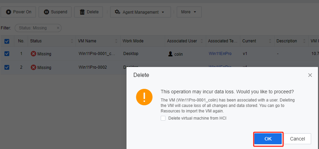
Task: Select the Win11Pro-0002 VM name cell
Action: pos(92,67)
